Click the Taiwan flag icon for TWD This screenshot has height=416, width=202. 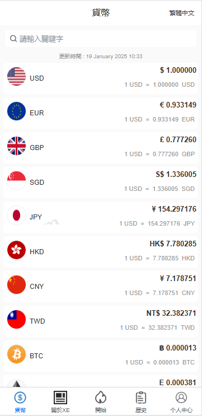click(x=16, y=320)
